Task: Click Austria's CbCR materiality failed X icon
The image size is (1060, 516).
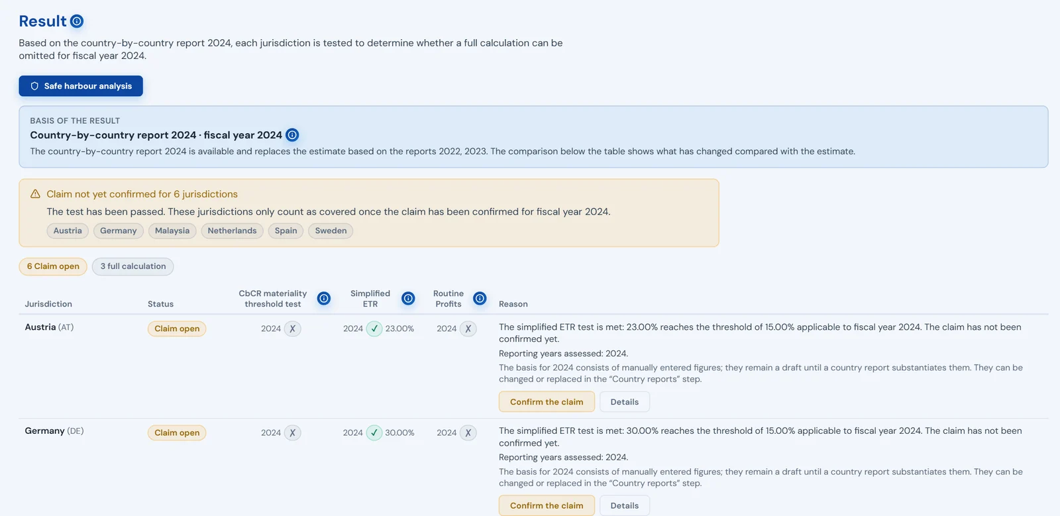Action: [x=293, y=329]
